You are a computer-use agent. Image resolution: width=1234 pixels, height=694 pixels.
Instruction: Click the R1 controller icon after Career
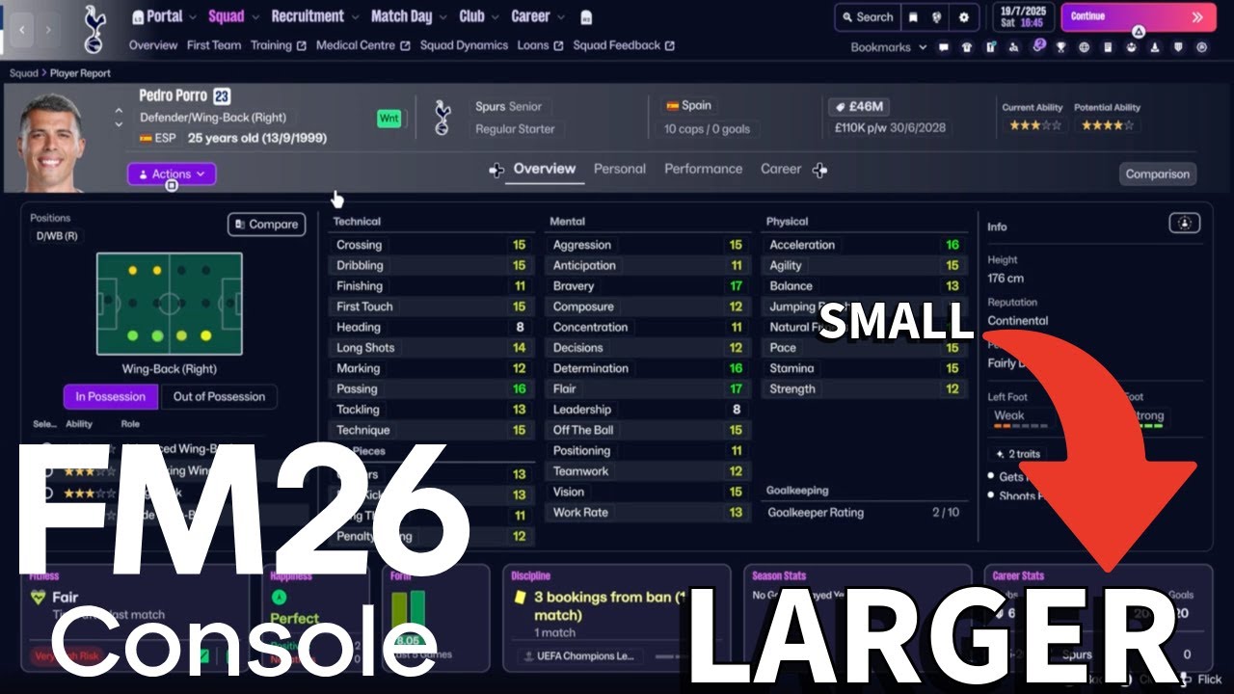coord(587,17)
